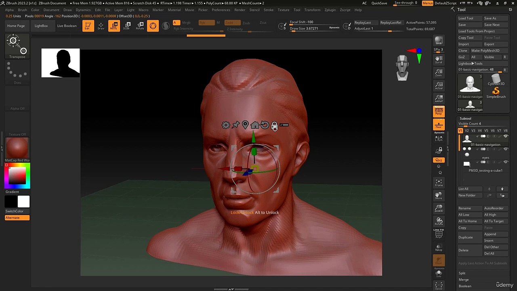Expand the Merge section in Subtool

(x=464, y=280)
